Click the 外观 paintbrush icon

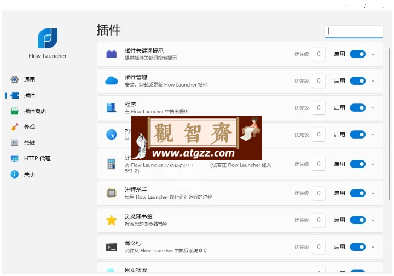(x=15, y=127)
